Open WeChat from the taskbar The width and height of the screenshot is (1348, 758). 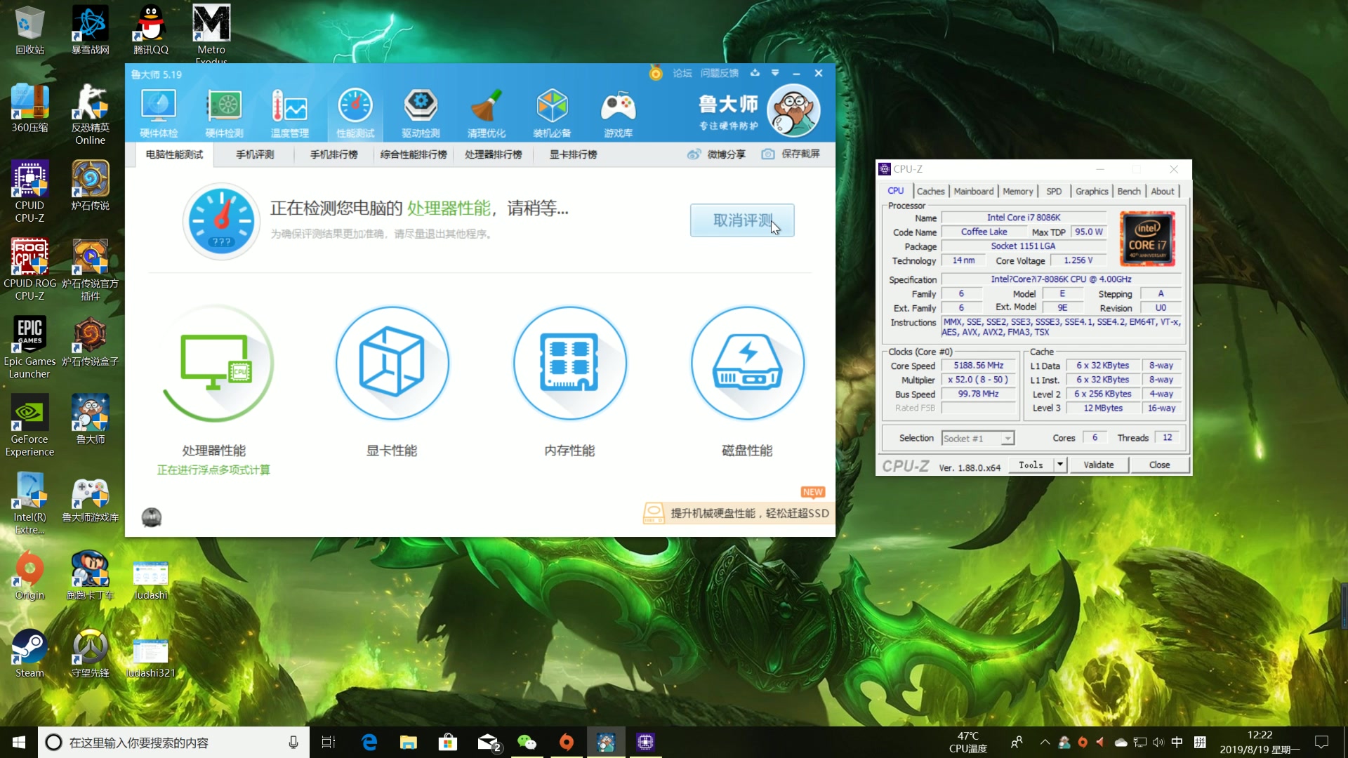point(527,742)
